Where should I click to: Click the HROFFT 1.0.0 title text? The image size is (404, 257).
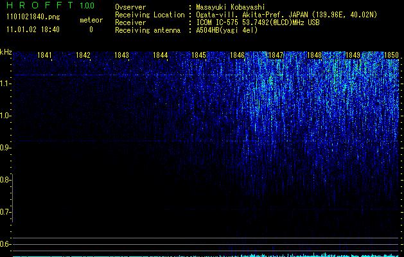[x=51, y=5]
